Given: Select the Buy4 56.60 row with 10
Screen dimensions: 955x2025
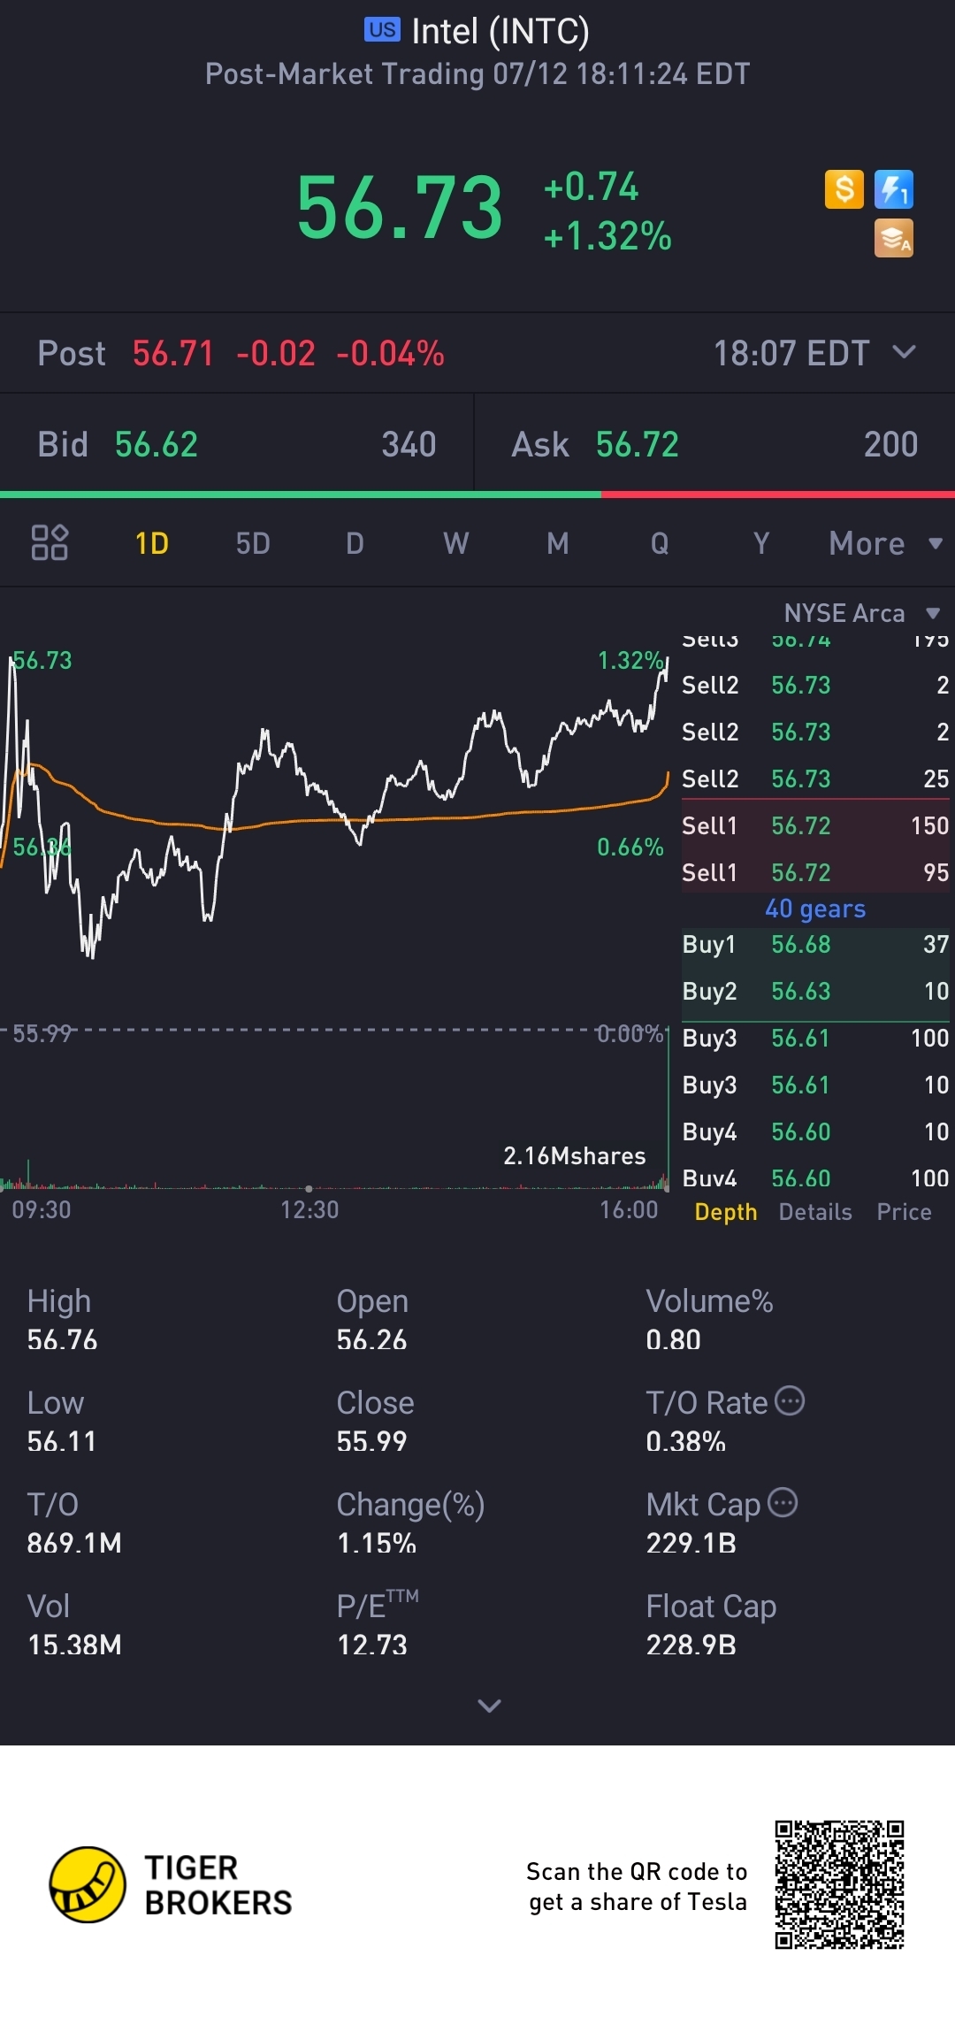Looking at the screenshot, I should tap(815, 1131).
